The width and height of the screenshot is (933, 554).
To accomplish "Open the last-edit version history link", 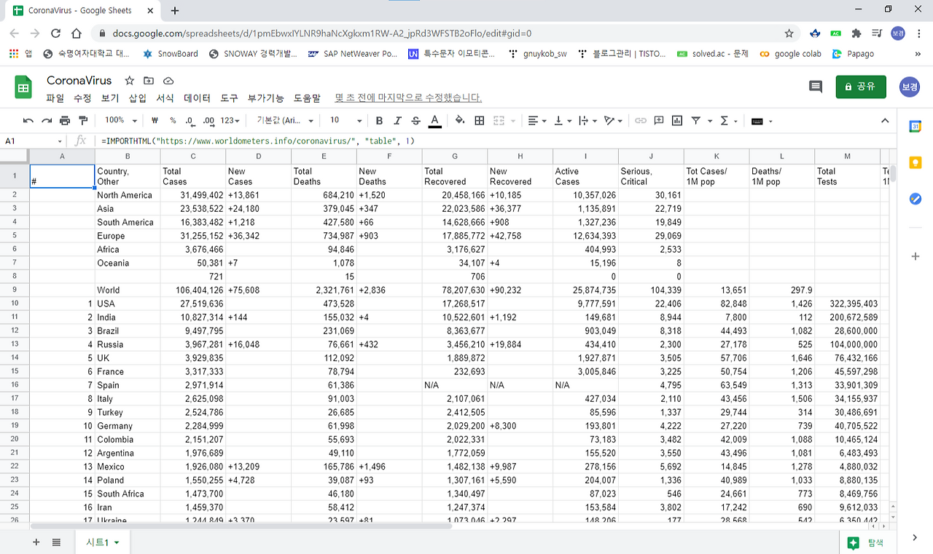I will point(408,98).
